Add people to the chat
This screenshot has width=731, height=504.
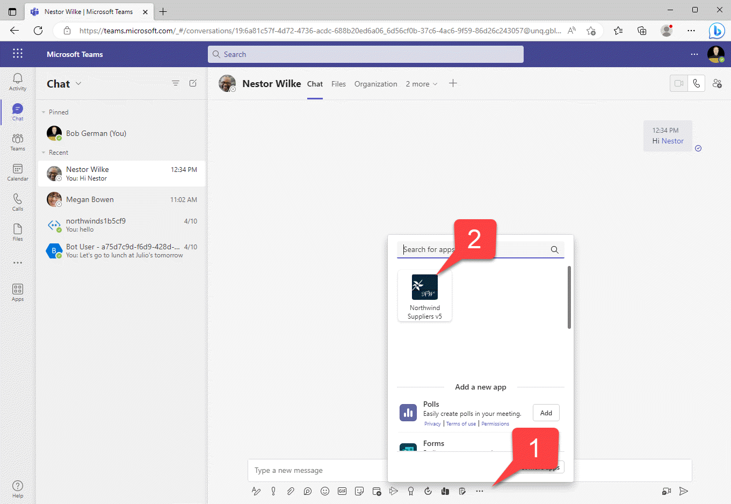click(x=717, y=83)
